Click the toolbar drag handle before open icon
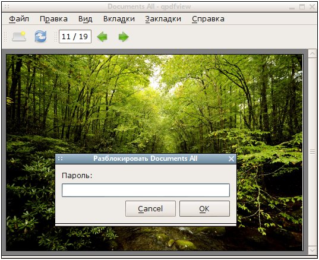This screenshot has height=260, width=319. (5, 37)
